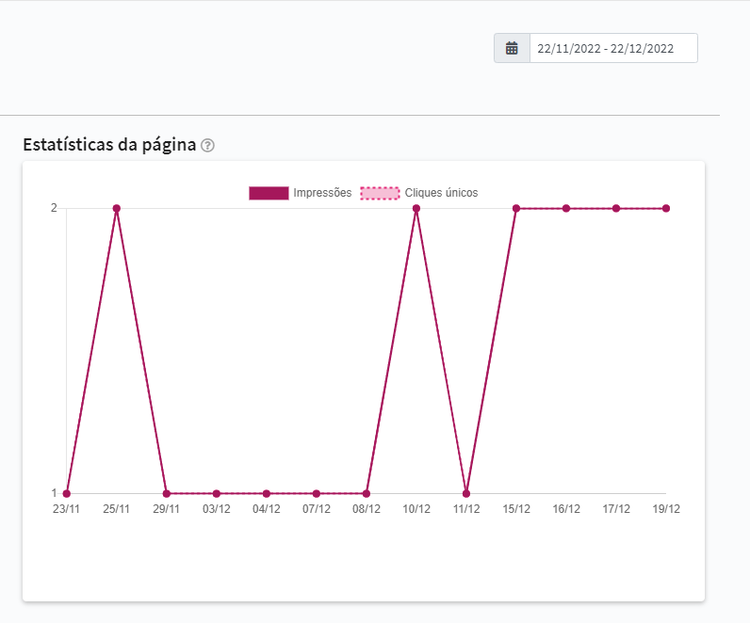Open the date range field 22/11/2022 - 22/12/2022
The width and height of the screenshot is (750, 623).
coord(612,49)
